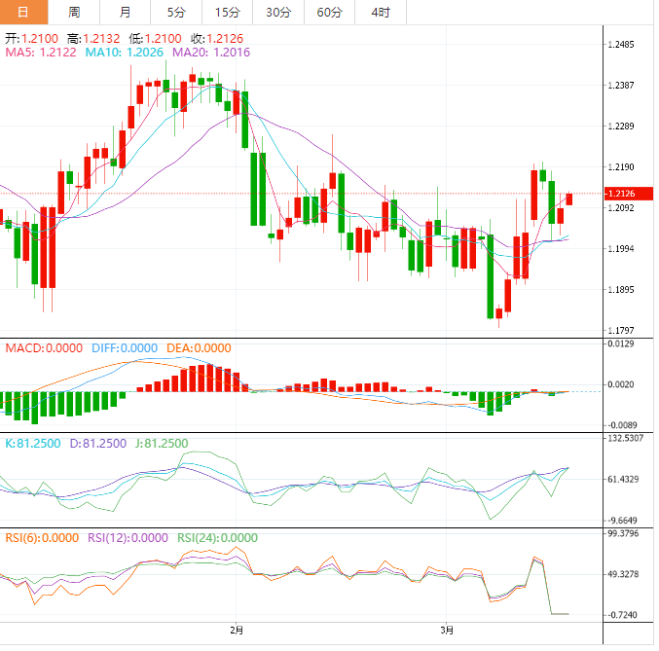The width and height of the screenshot is (659, 651).
Task: Click the MA5: 1.2122 indicator label
Action: pos(41,53)
